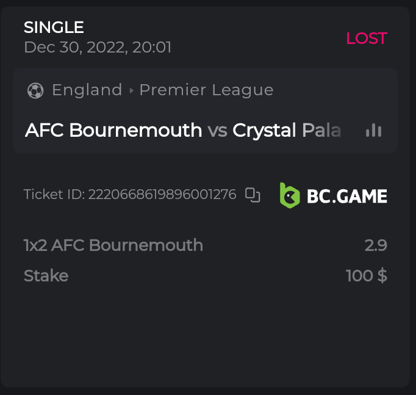Click the 100 $ stake amount
416x395 pixels.
[366, 276]
